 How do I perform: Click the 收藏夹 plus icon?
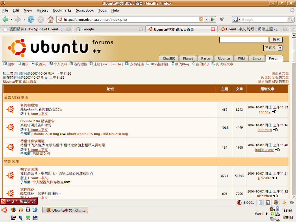point(33,64)
